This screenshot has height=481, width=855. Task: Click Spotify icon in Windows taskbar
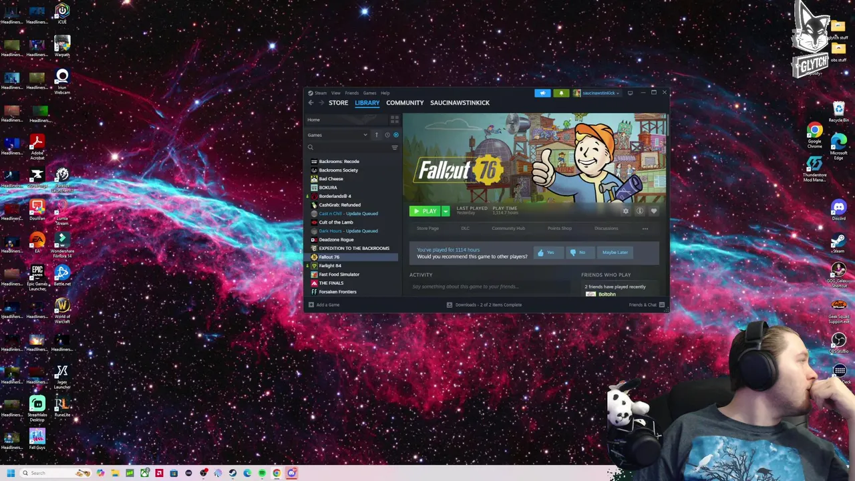point(262,473)
